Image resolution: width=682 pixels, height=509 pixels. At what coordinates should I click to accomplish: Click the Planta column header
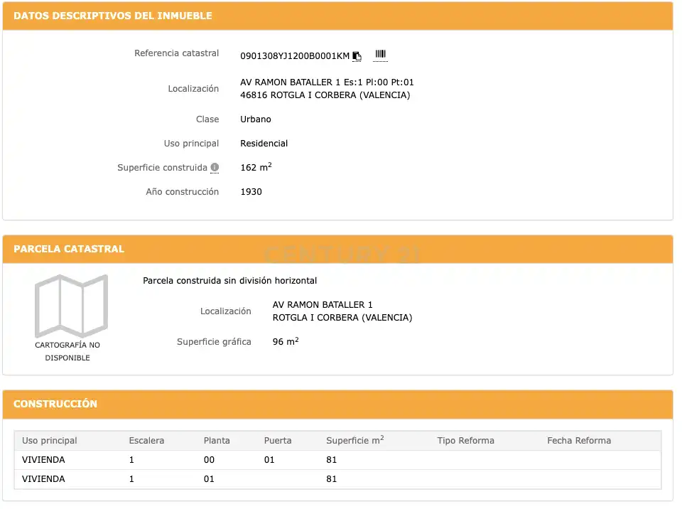point(217,441)
